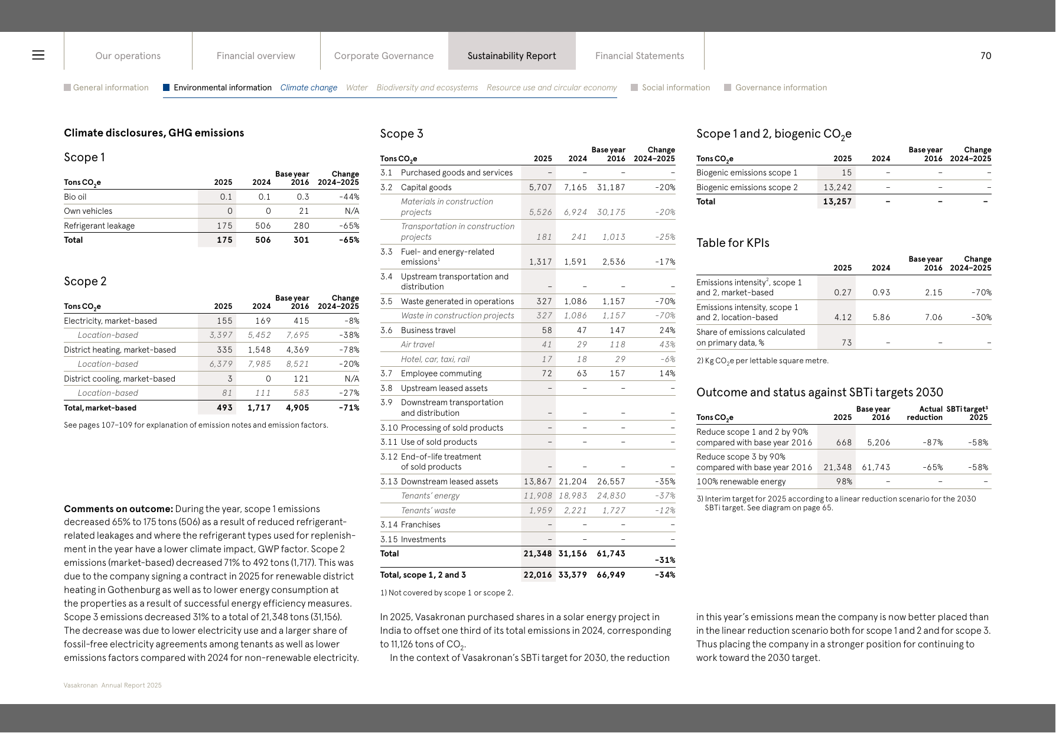The height and width of the screenshot is (733, 1056).
Task: Click the 'Tenants' energy' sub-row label
Action: pos(430,496)
